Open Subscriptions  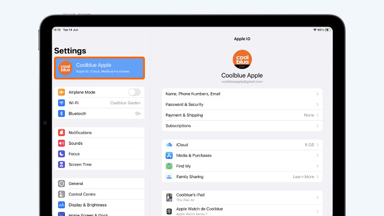point(242,126)
